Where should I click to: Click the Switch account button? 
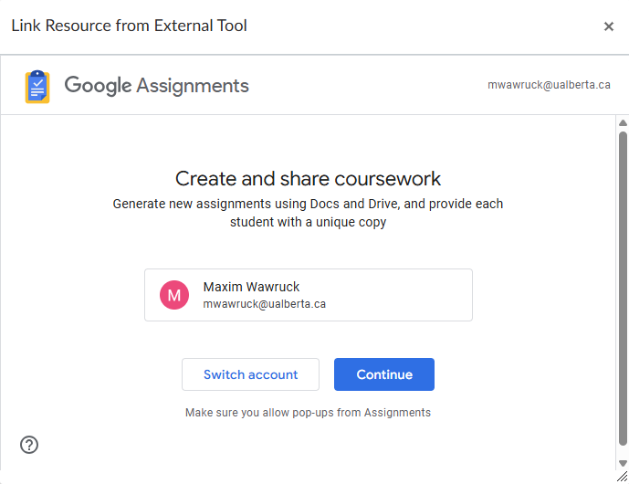tap(250, 374)
